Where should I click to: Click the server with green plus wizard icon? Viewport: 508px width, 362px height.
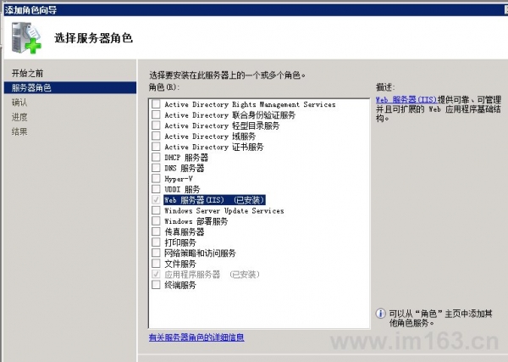click(x=26, y=37)
